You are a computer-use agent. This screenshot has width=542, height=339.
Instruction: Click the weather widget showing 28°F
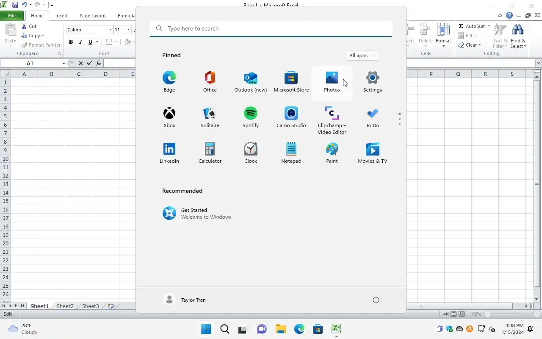tap(23, 329)
